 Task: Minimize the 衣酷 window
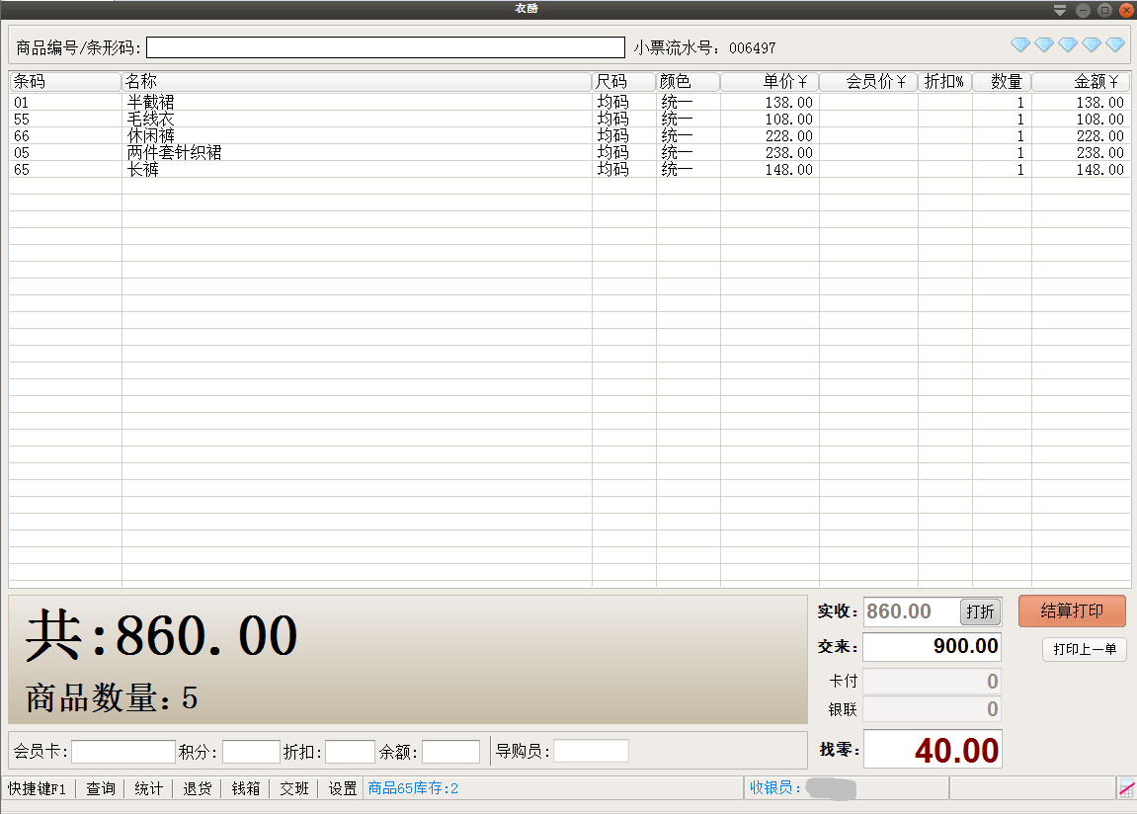(1083, 10)
